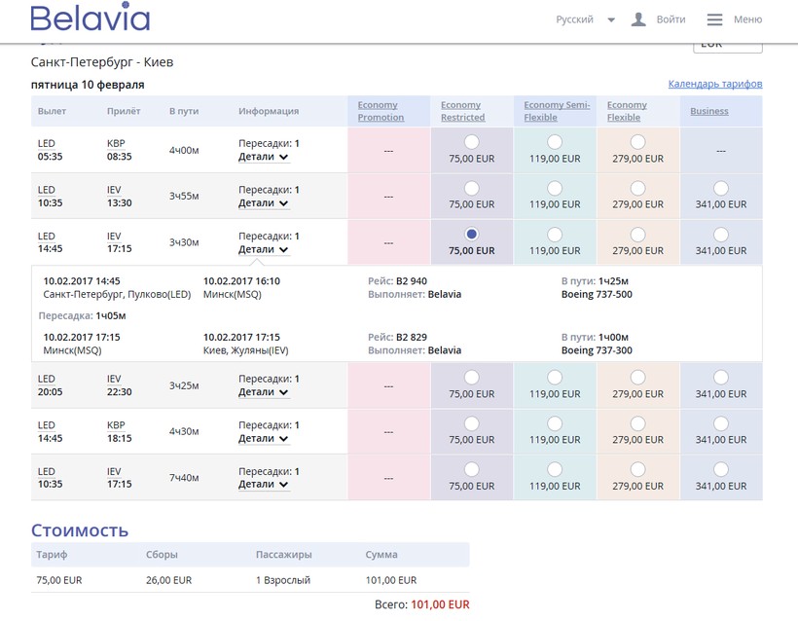Click the Economy Restricted fare header
The height and width of the screenshot is (621, 798).
click(x=462, y=111)
